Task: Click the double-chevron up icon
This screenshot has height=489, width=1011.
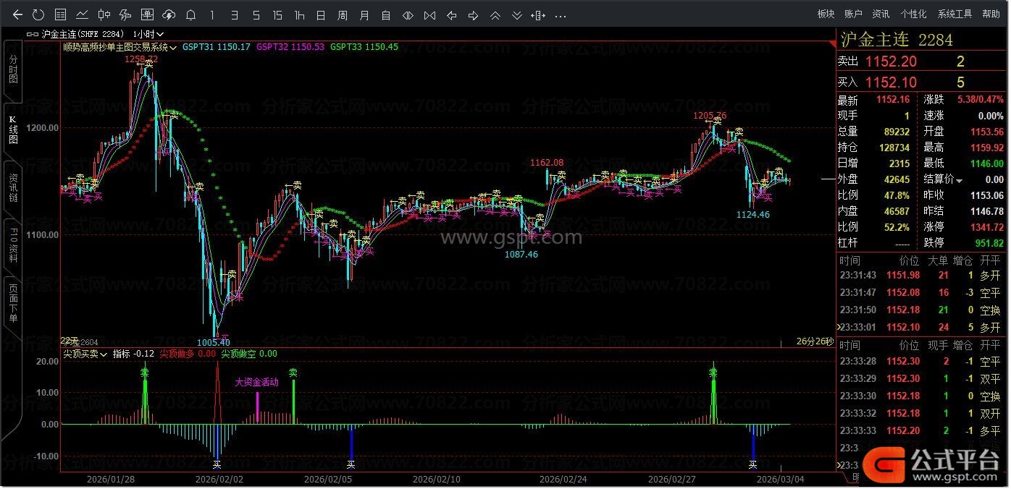Action: pyautogui.click(x=495, y=14)
